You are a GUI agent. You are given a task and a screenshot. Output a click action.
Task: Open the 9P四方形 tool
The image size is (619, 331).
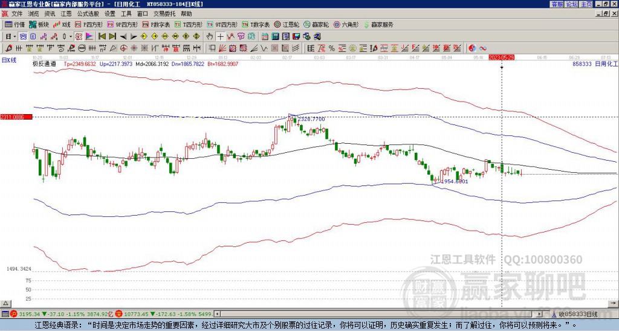click(x=123, y=24)
